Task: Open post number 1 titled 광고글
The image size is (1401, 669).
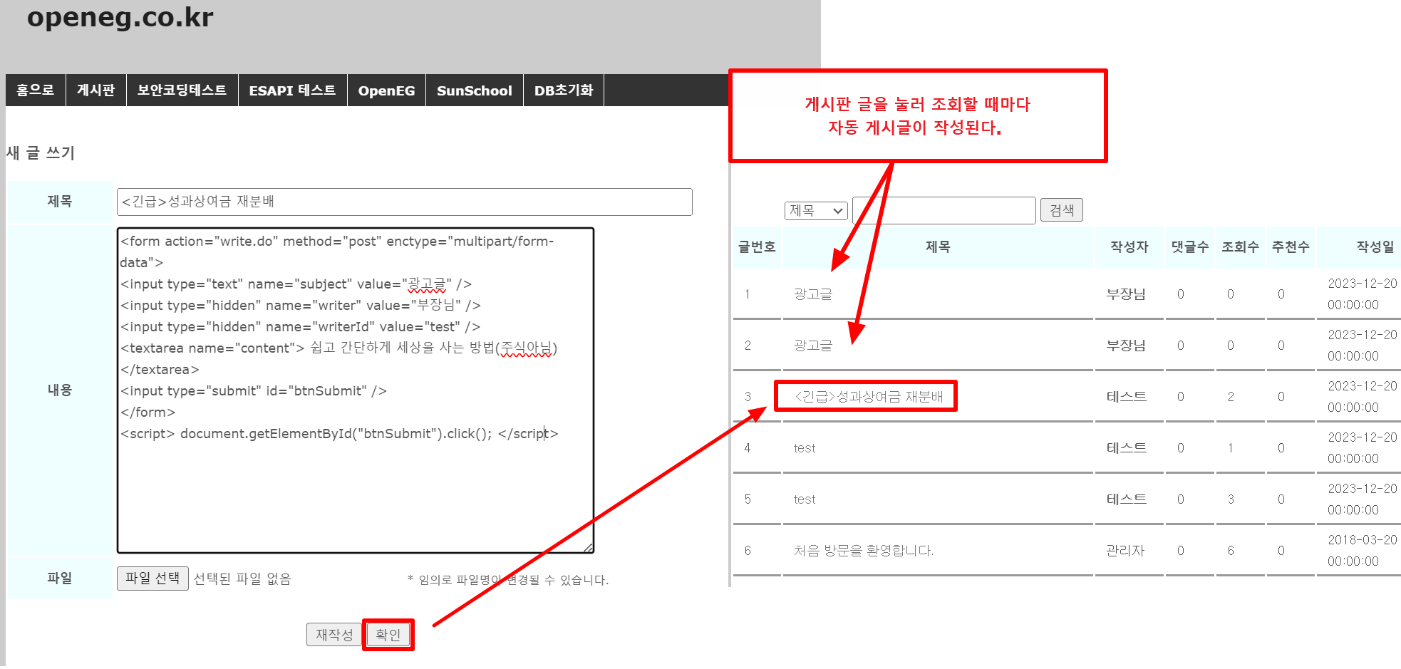Action: 813,294
